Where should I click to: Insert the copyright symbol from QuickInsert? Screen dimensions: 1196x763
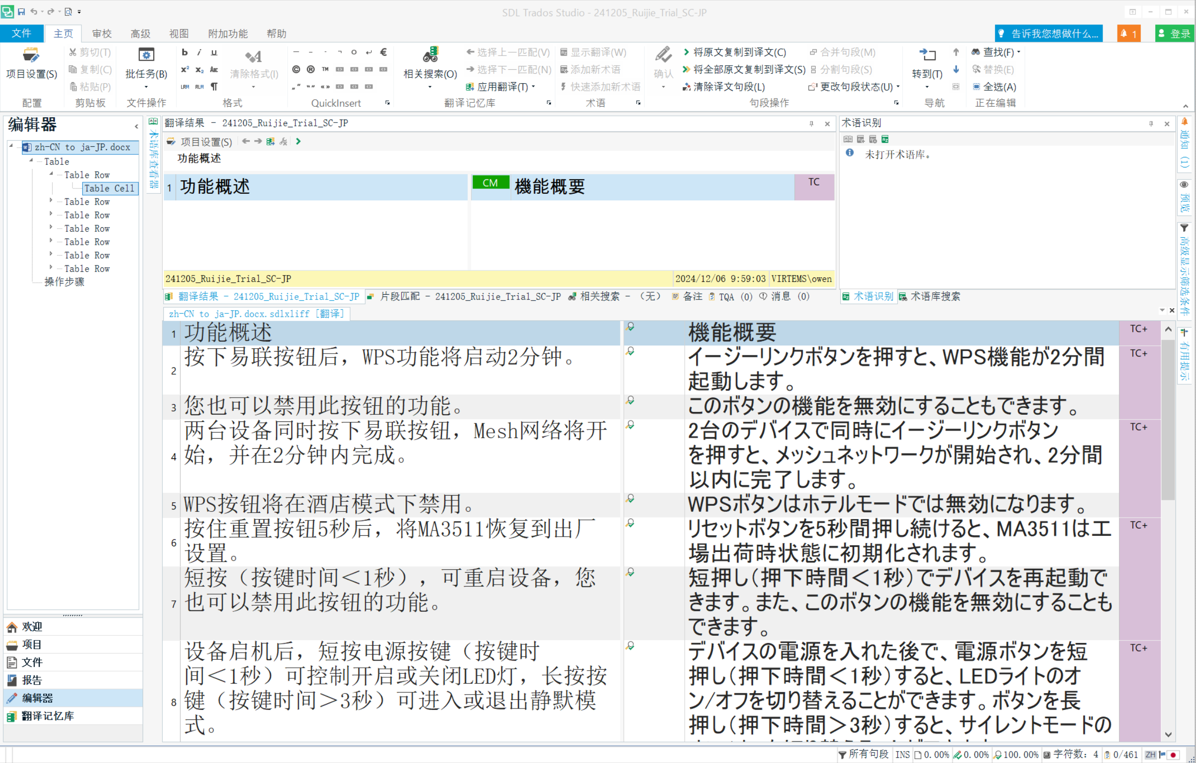tap(296, 69)
